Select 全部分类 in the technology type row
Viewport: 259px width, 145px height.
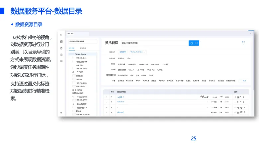(x=121, y=58)
